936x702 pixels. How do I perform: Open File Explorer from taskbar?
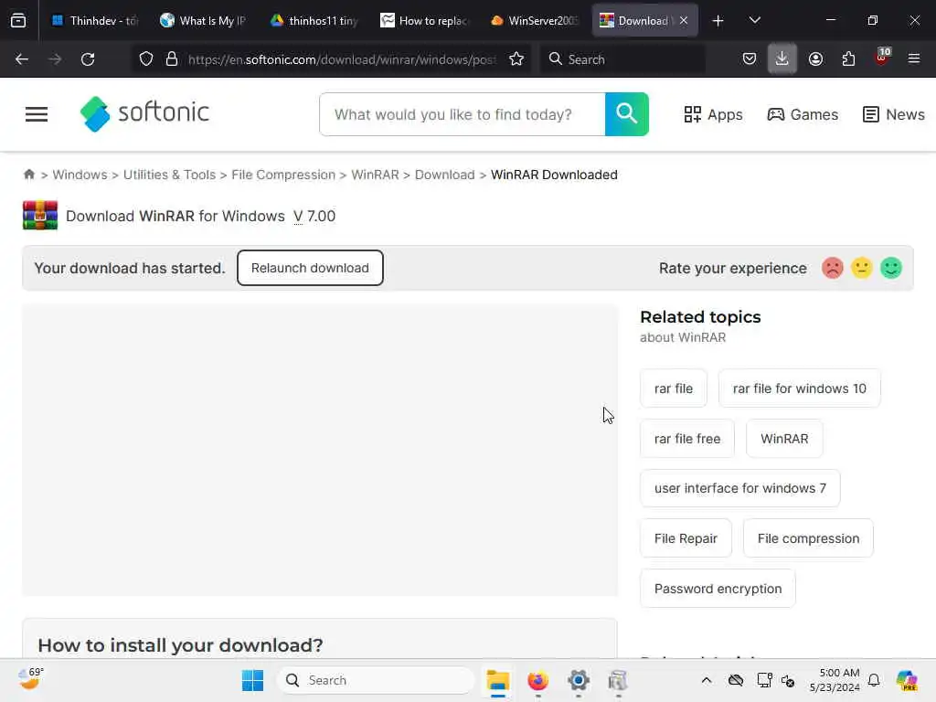[x=498, y=680]
